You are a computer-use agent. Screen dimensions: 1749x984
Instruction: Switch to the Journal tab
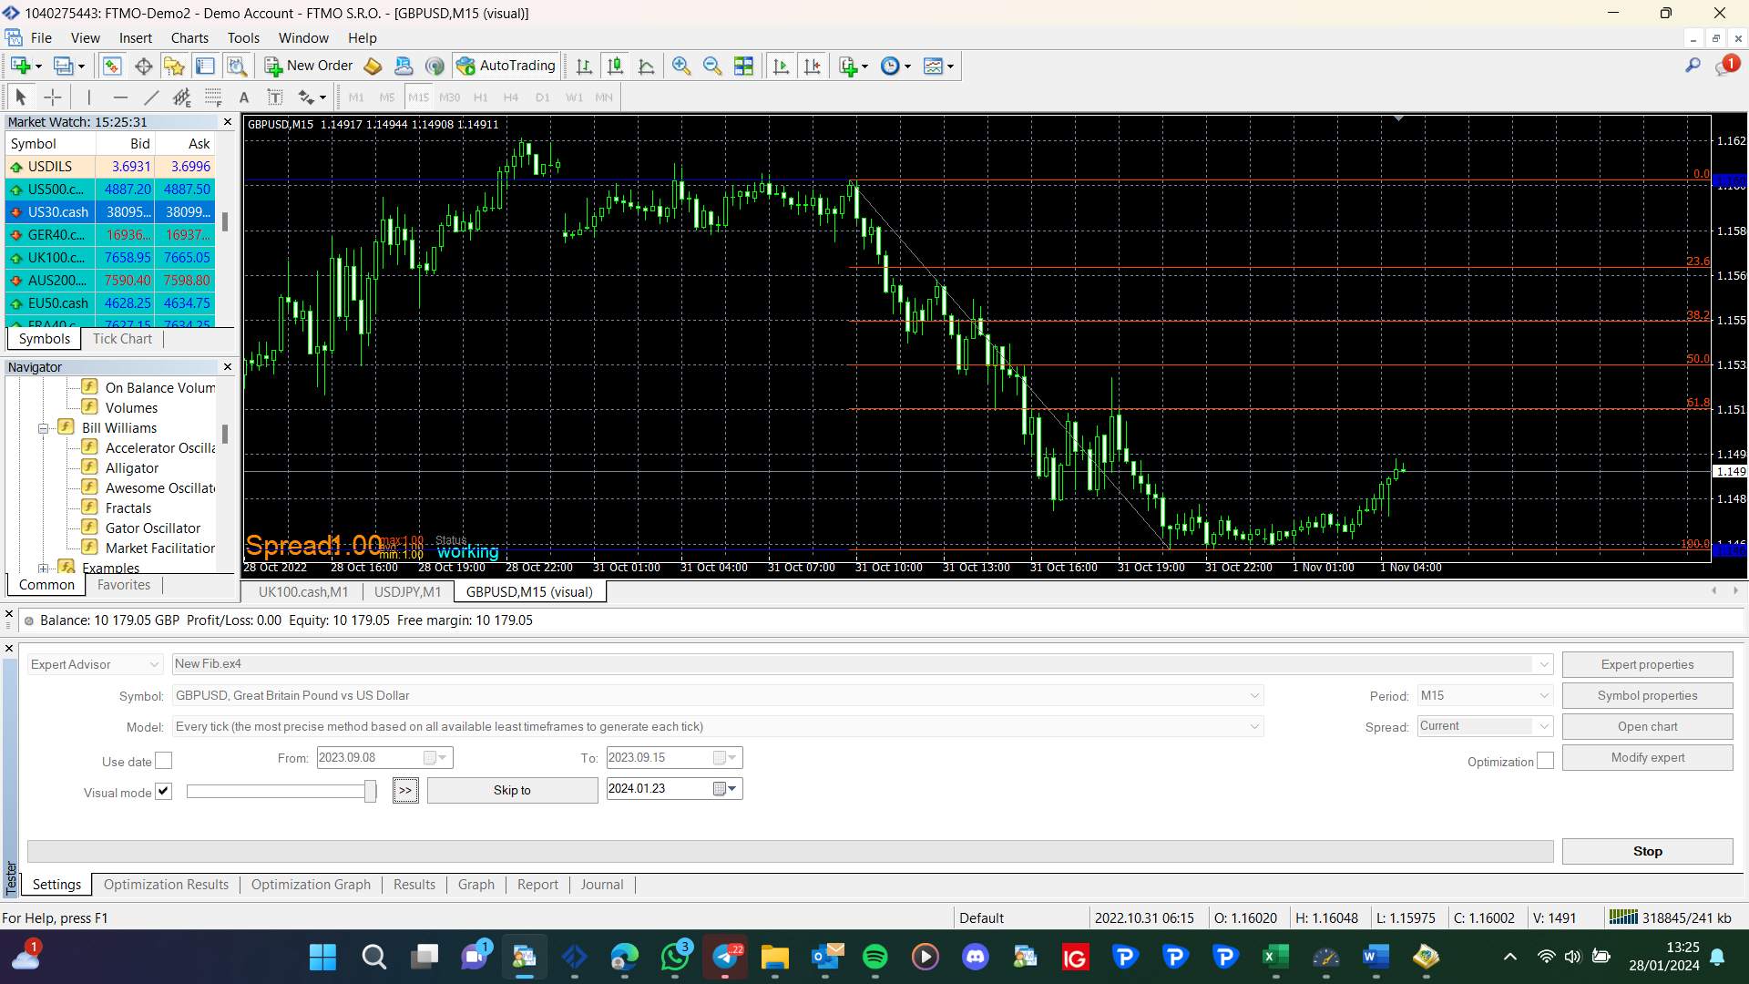(602, 885)
